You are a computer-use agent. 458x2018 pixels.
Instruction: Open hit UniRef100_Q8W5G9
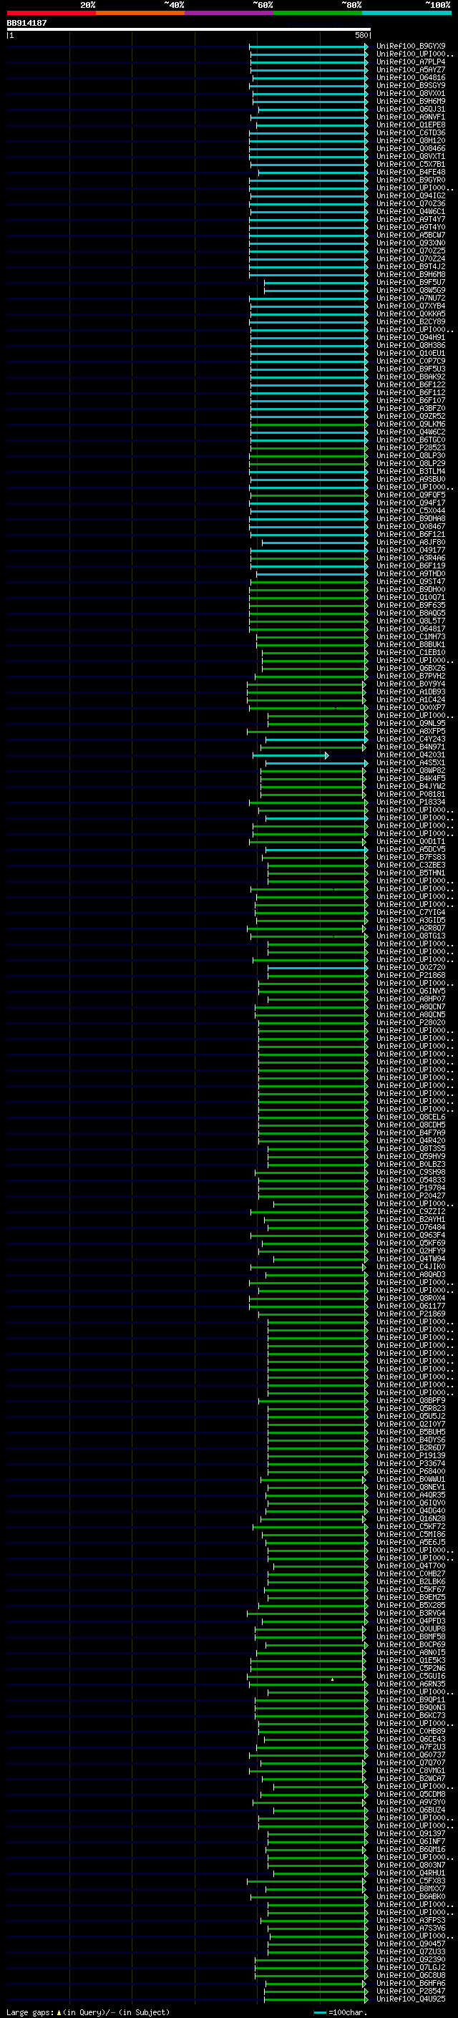[410, 290]
